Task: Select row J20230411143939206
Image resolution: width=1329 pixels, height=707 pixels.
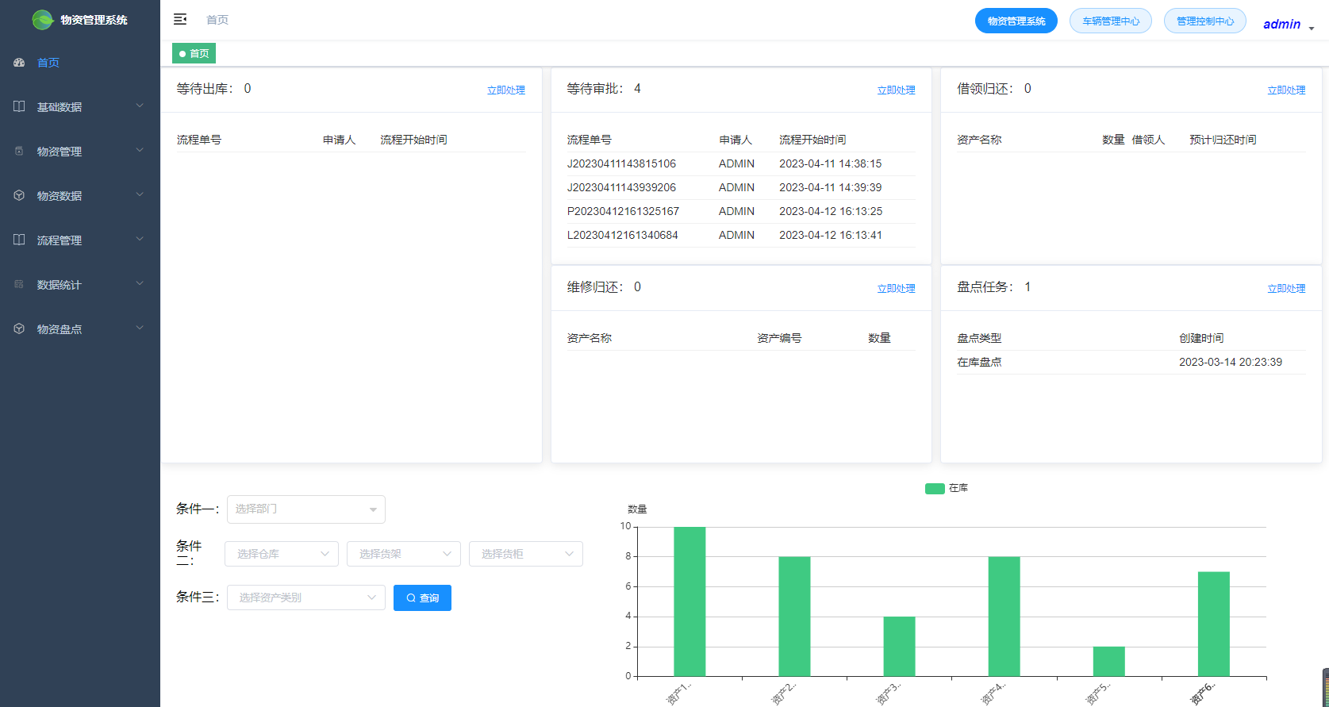Action: (x=741, y=187)
